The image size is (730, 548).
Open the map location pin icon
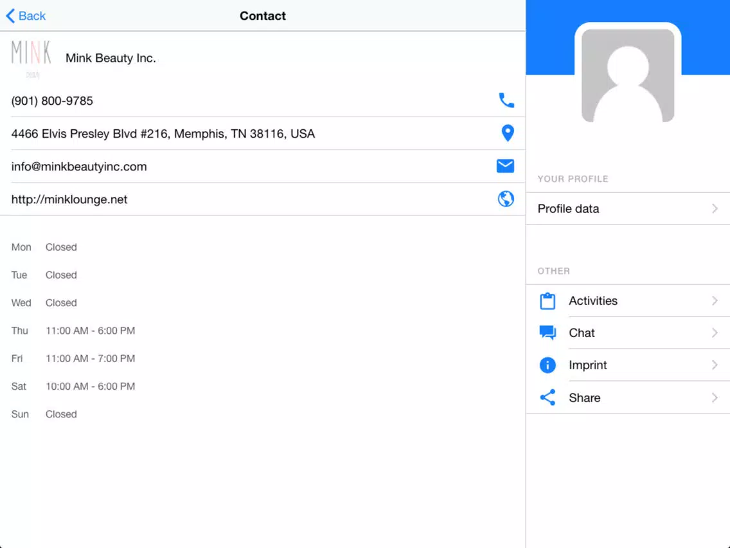[x=508, y=133]
